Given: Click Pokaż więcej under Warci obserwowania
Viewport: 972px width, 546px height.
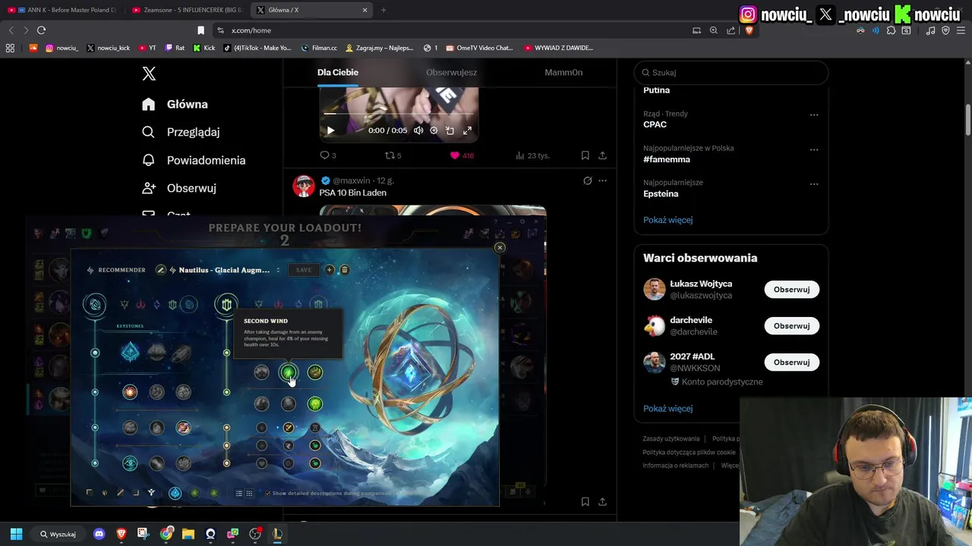Looking at the screenshot, I should tap(667, 409).
